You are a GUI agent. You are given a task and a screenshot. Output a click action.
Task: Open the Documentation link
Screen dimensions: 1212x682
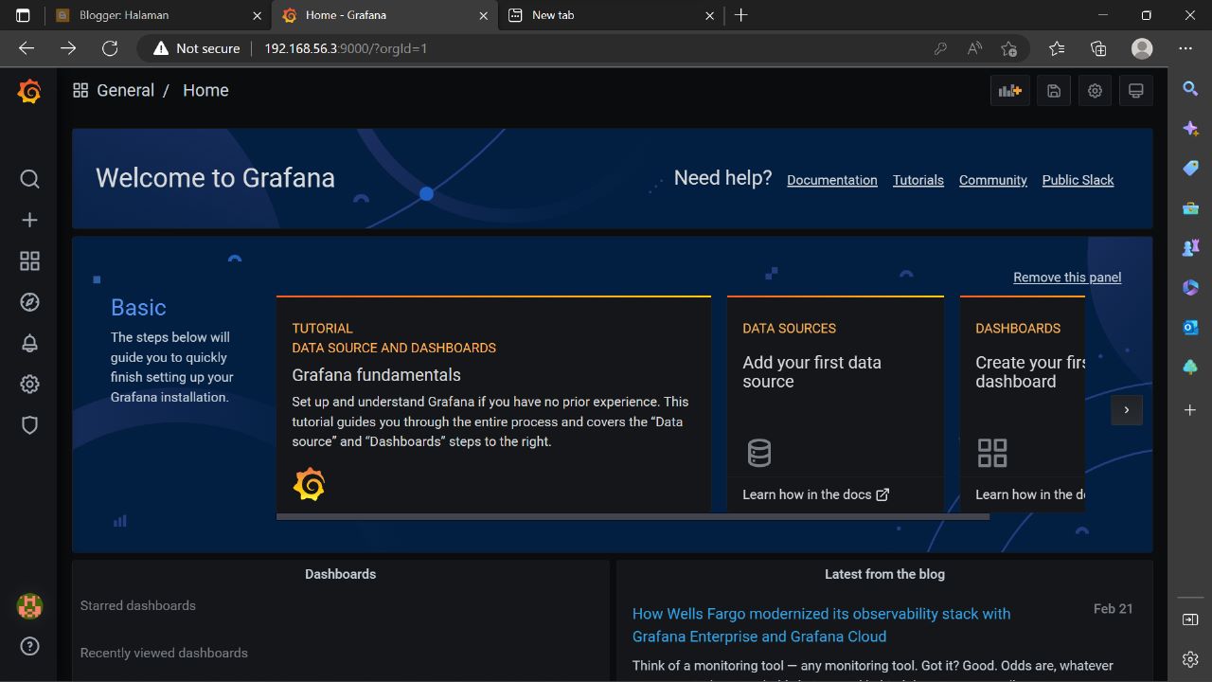831,180
